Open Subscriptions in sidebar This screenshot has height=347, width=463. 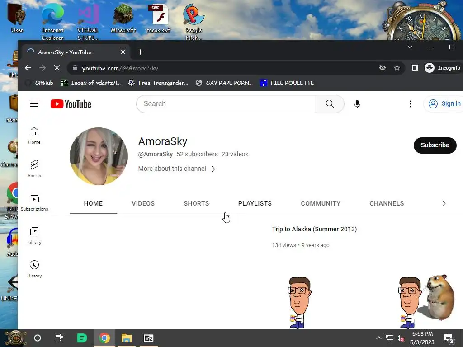(34, 202)
